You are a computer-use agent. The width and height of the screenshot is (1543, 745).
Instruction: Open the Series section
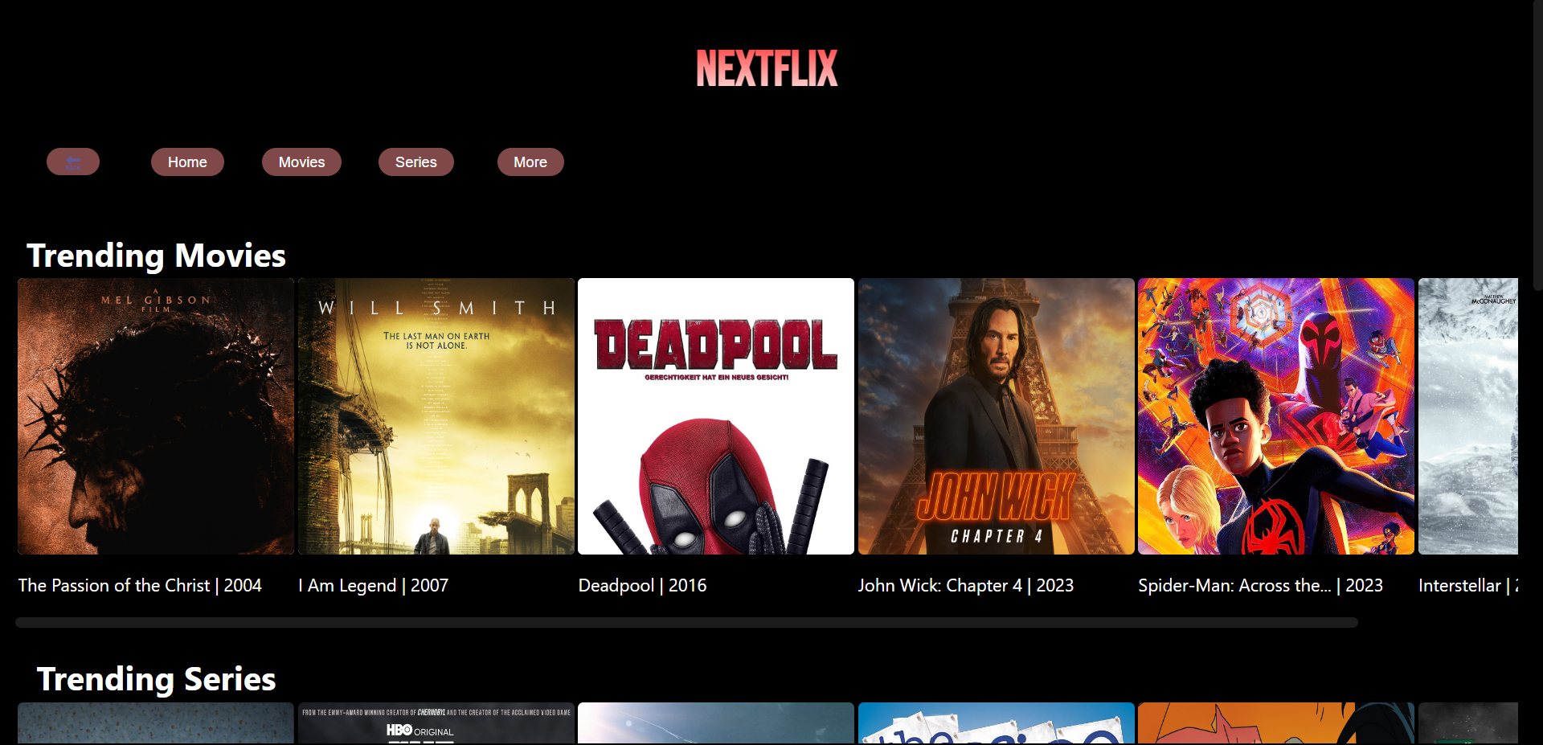[x=415, y=162]
